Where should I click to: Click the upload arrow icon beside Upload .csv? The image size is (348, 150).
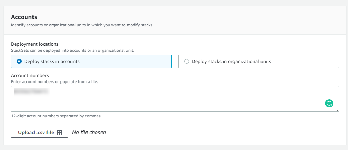[59, 132]
